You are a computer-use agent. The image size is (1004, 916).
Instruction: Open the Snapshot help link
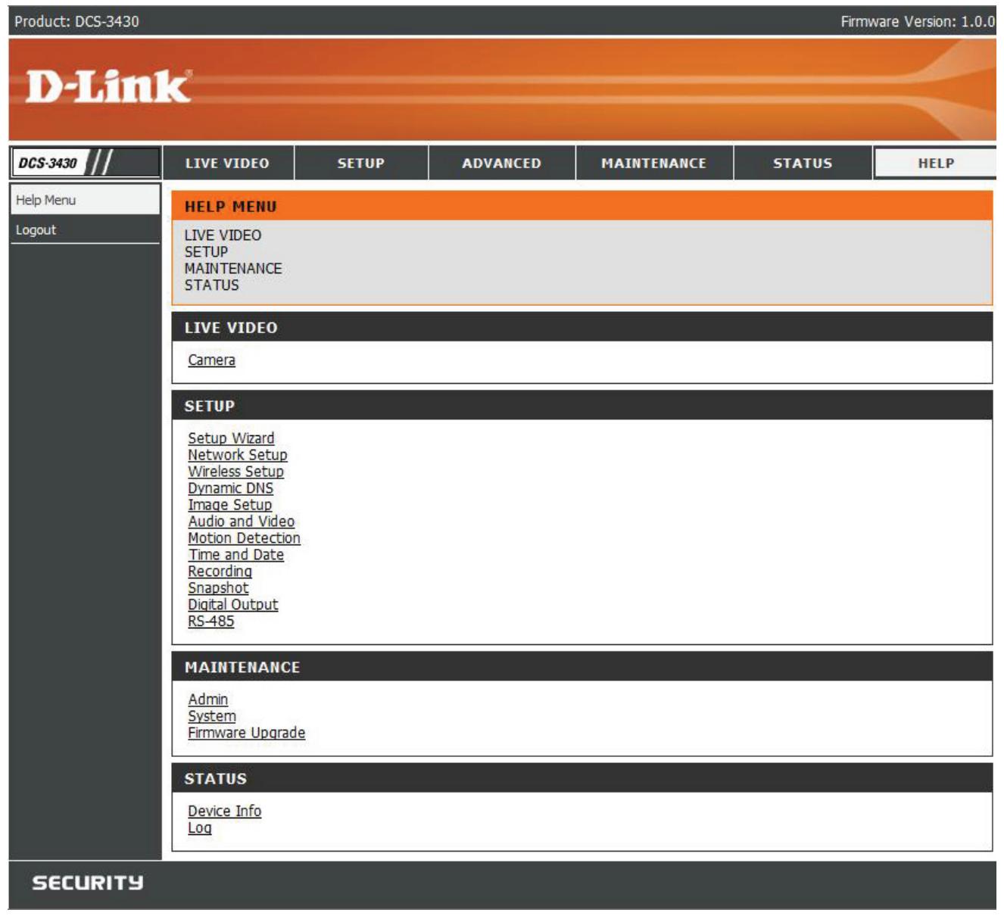(218, 588)
